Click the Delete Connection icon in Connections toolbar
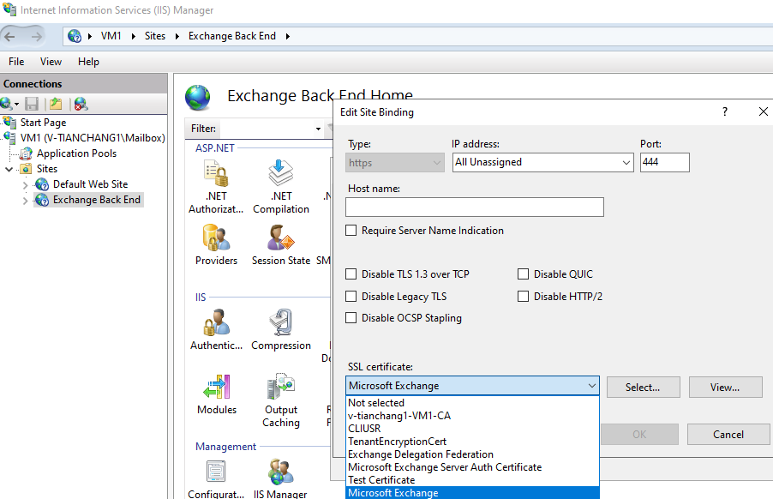773x499 pixels. (81, 104)
